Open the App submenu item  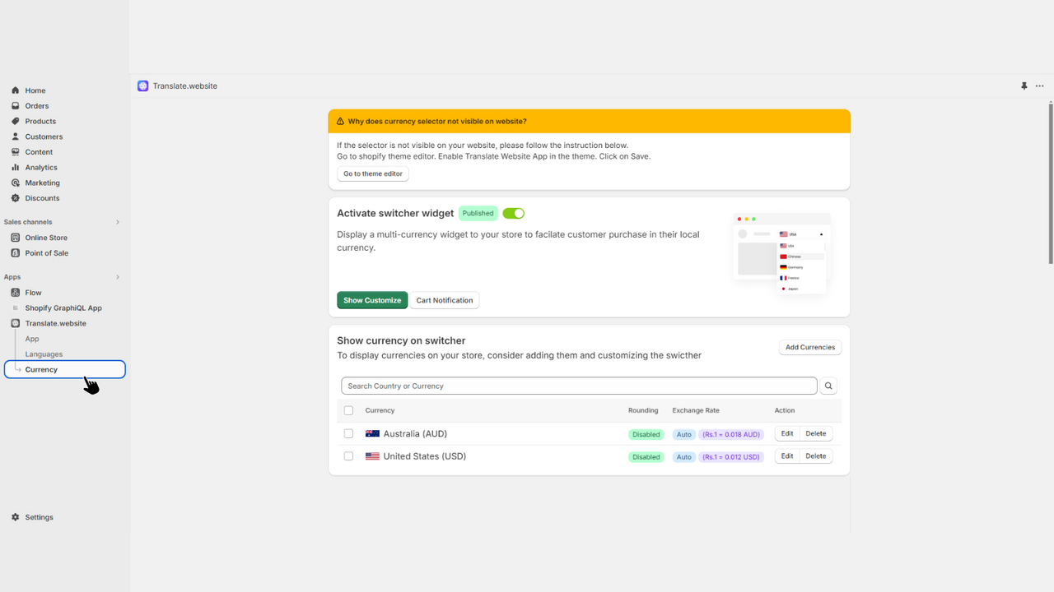(32, 339)
